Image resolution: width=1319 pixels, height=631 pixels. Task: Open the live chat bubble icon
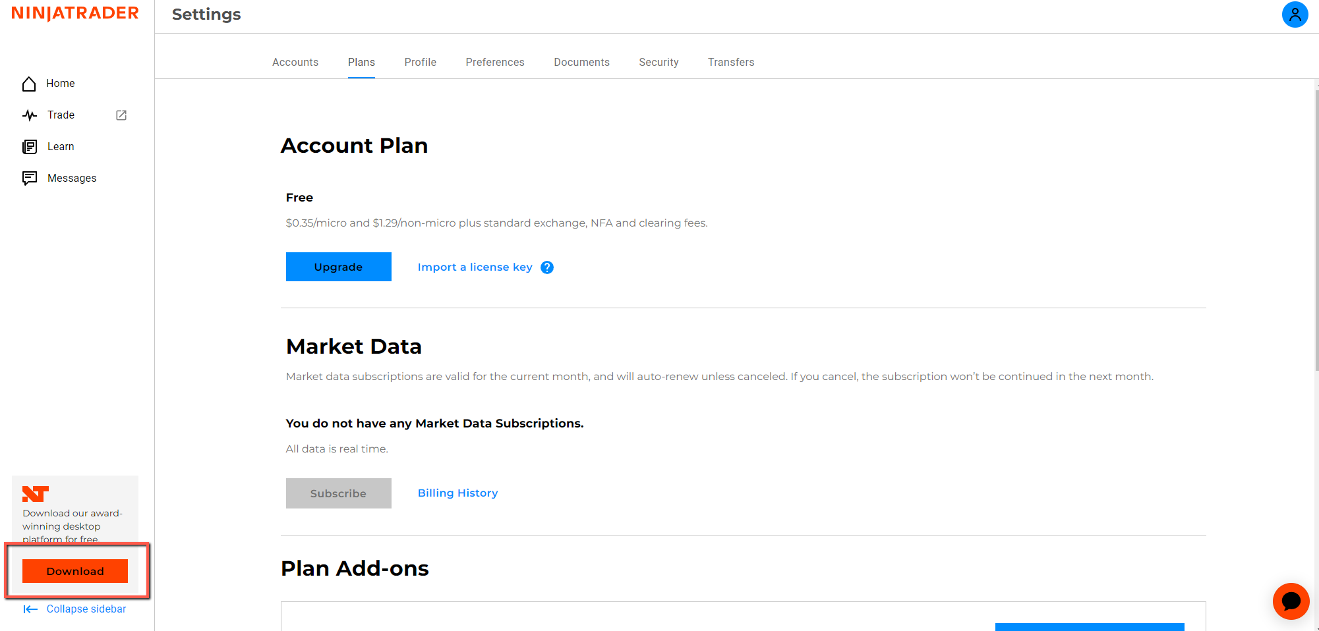click(x=1291, y=601)
